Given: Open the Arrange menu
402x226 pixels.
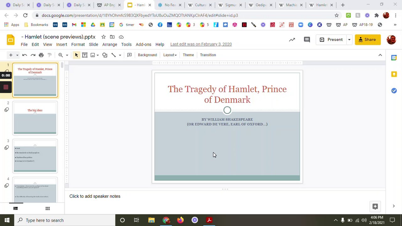Looking at the screenshot, I should coord(110,44).
